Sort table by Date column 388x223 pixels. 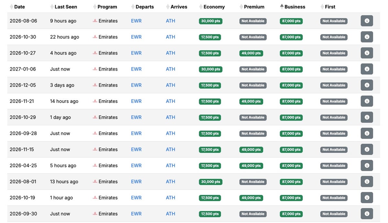coord(19,7)
